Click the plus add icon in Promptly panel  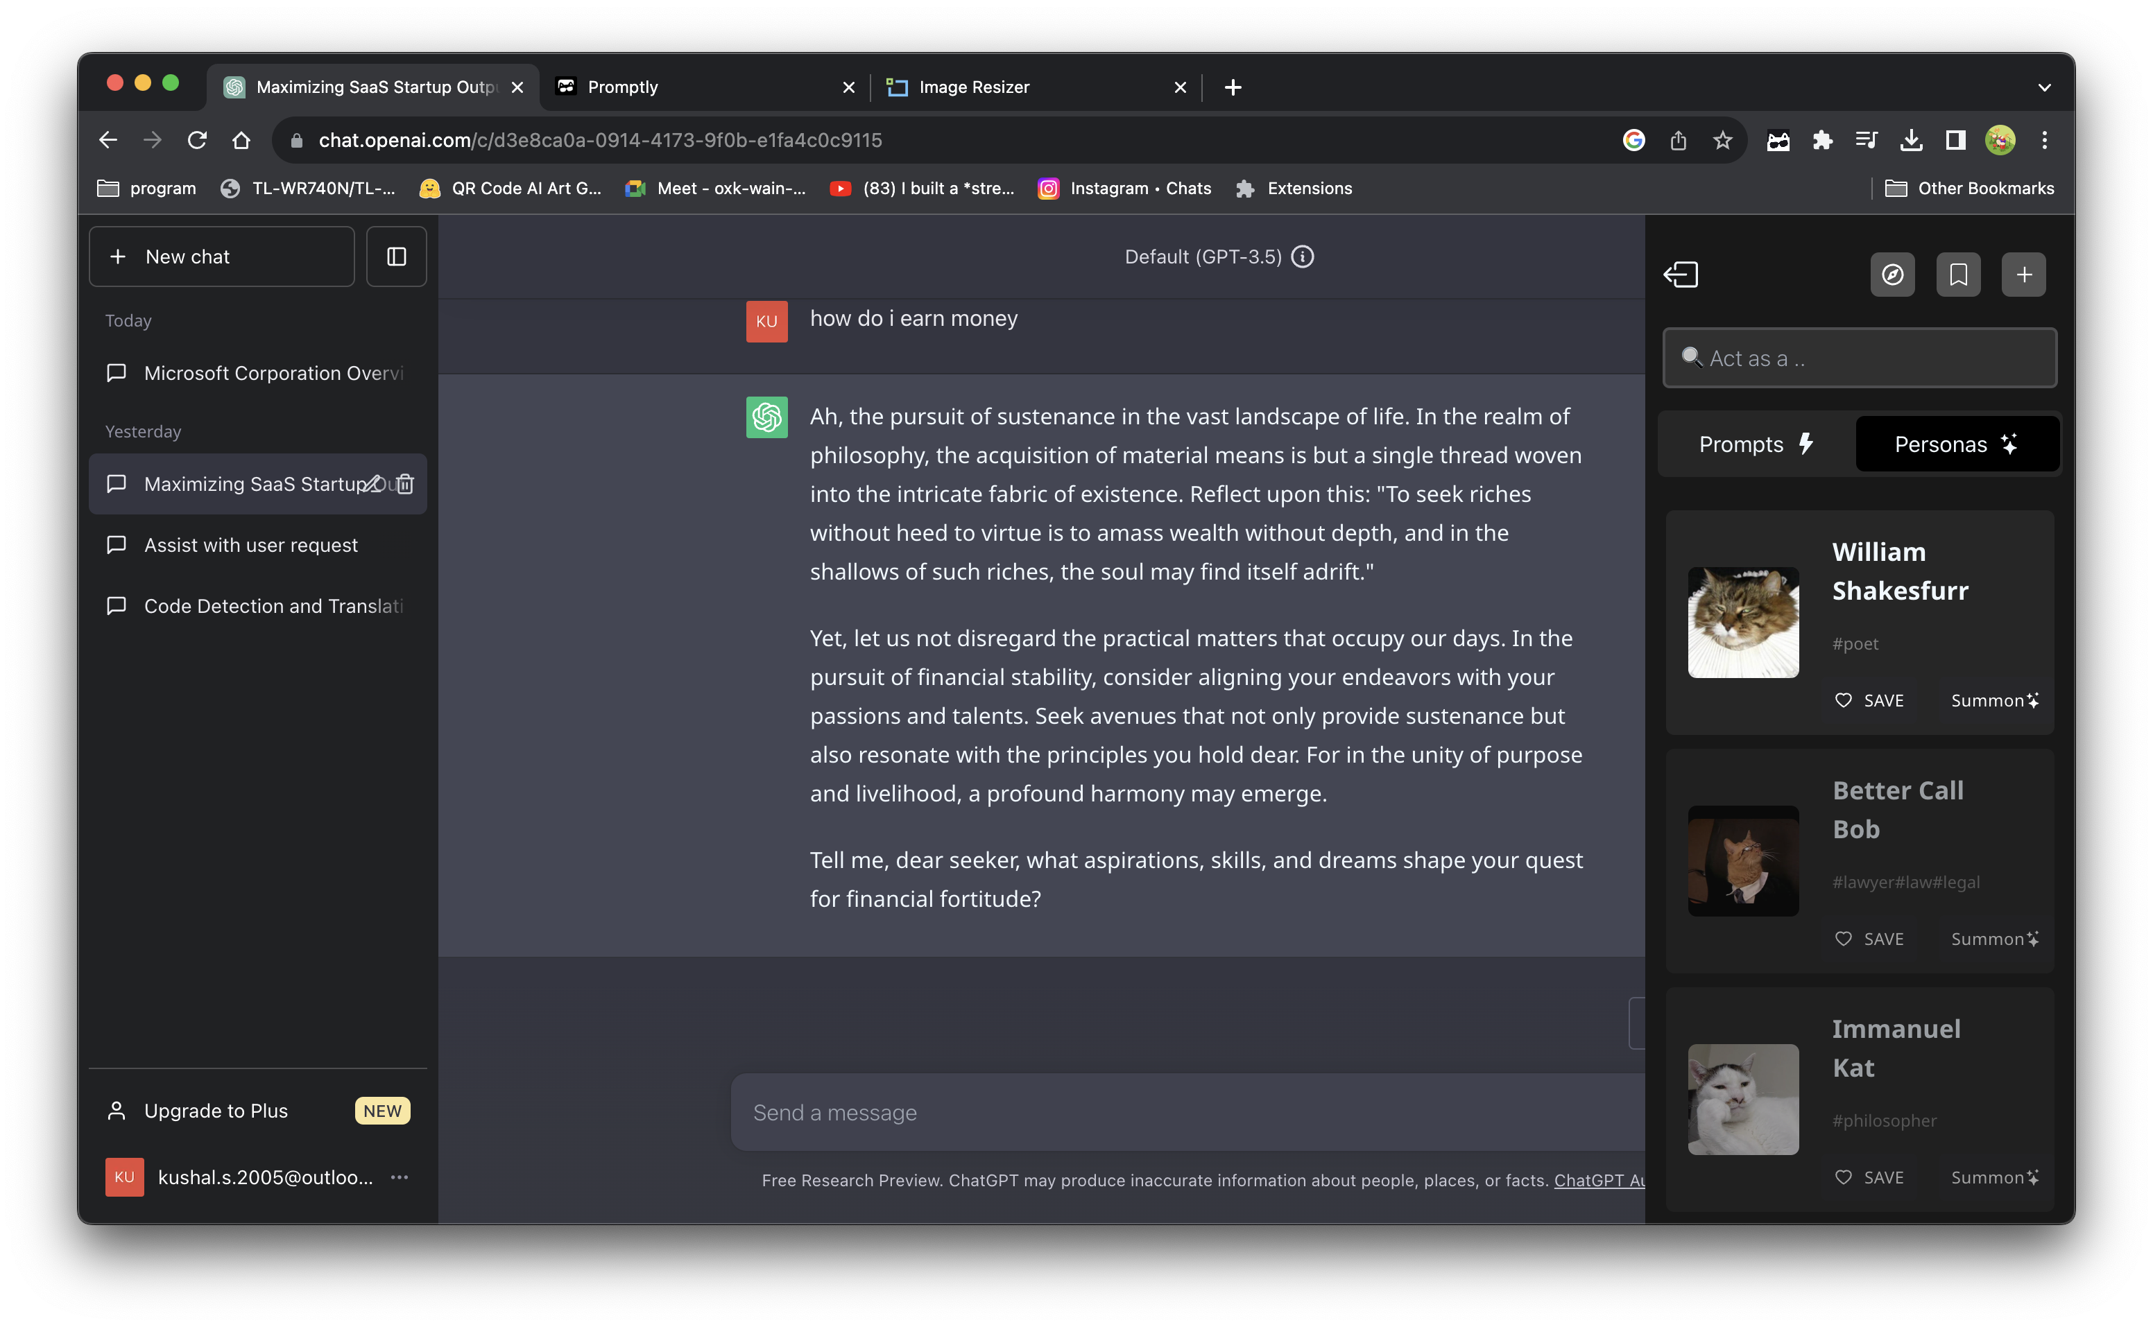(2023, 275)
